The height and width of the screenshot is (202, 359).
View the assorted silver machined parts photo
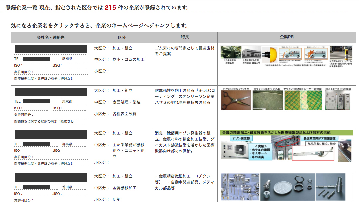(x=240, y=187)
